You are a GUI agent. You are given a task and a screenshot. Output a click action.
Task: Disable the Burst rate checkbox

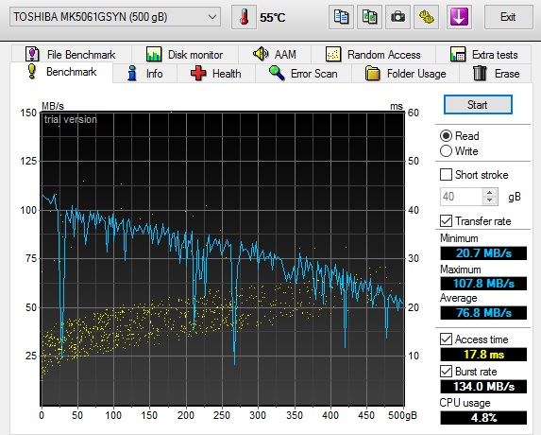click(x=446, y=372)
